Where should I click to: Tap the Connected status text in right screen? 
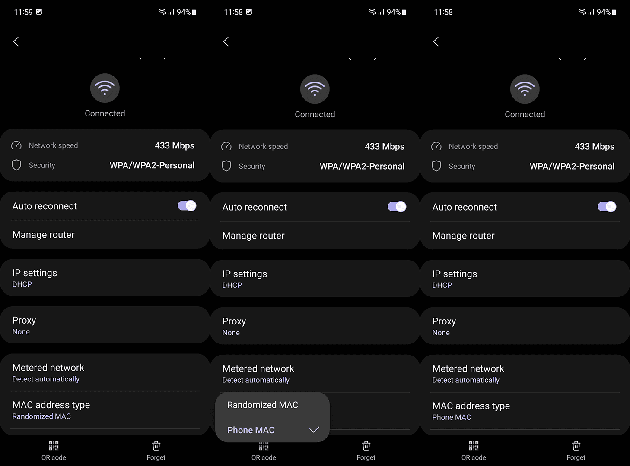coord(525,114)
